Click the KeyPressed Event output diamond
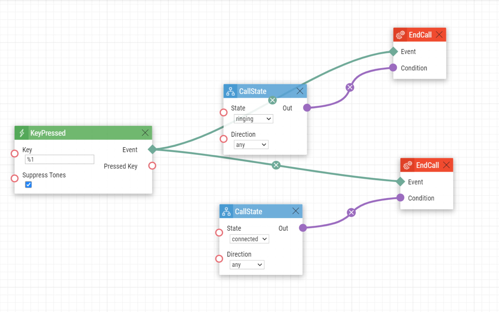Image resolution: width=499 pixels, height=312 pixels. (152, 149)
